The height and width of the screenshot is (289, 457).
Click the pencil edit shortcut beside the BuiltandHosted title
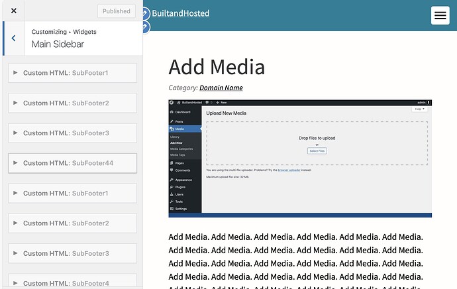[x=145, y=13]
